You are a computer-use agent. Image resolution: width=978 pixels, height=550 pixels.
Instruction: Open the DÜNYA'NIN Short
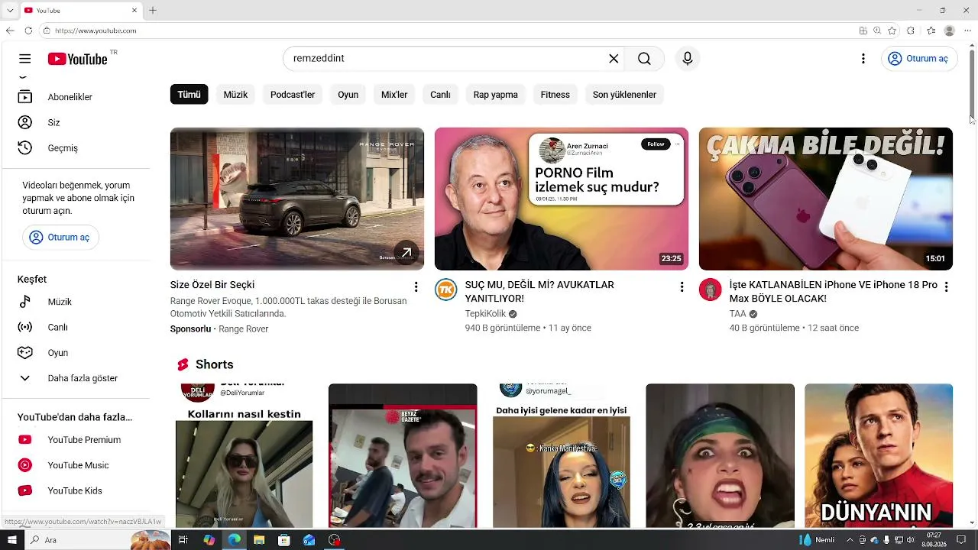[879, 456]
